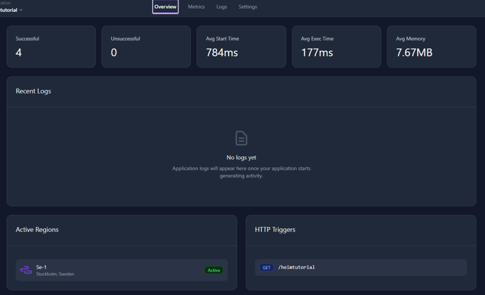The width and height of the screenshot is (485, 295).
Task: Click the Se-1 region logo icon
Action: (26, 270)
